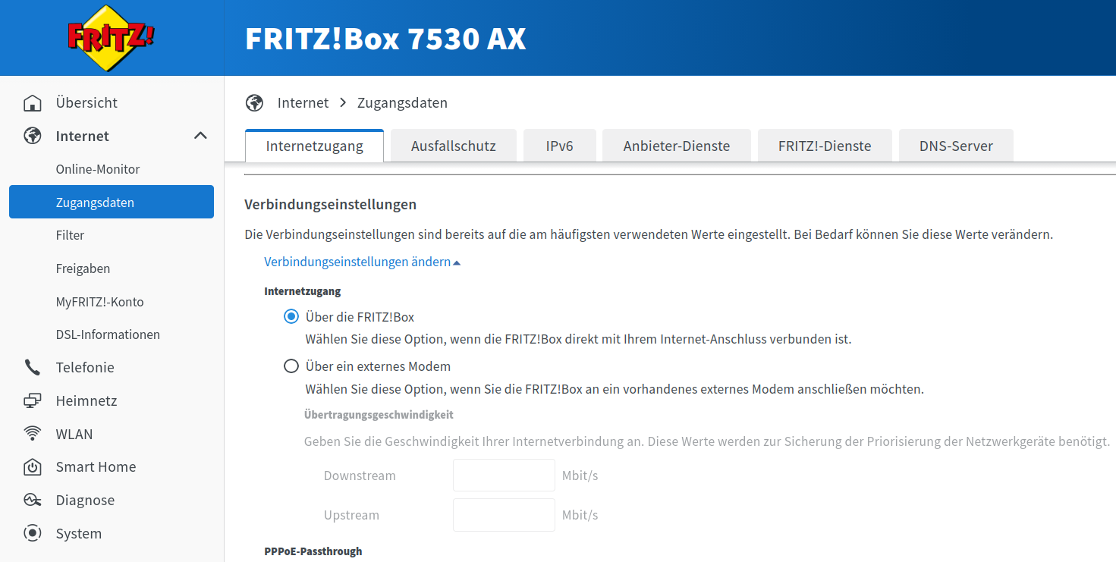Open the Ausfallschutz tab
This screenshot has height=562, width=1116.
(x=454, y=146)
